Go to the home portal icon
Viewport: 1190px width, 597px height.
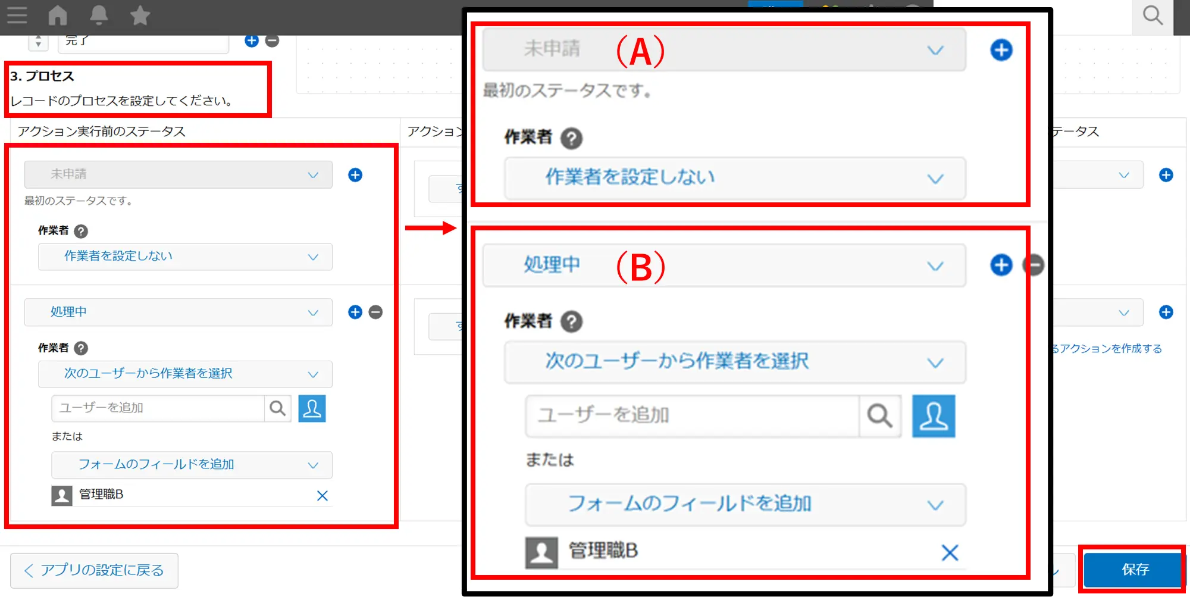click(x=58, y=15)
